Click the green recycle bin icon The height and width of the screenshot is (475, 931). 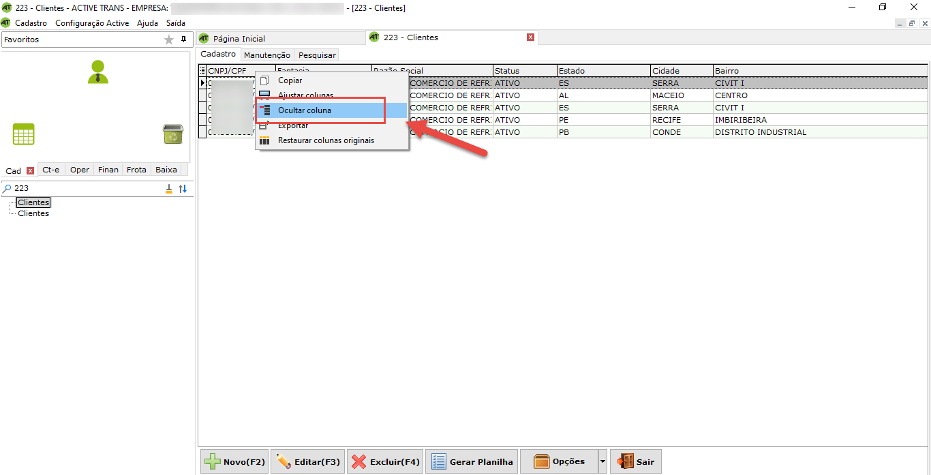172,134
